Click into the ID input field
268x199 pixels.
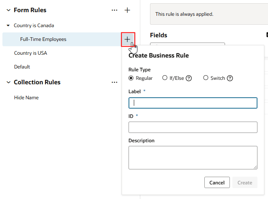pos(193,127)
